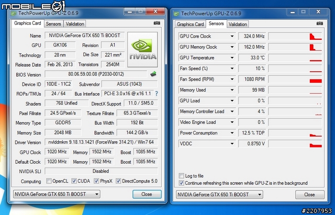This screenshot has width=335, height=215.
Task: Click the Feb 26, 2013 release date field
Action: pyautogui.click(x=60, y=64)
